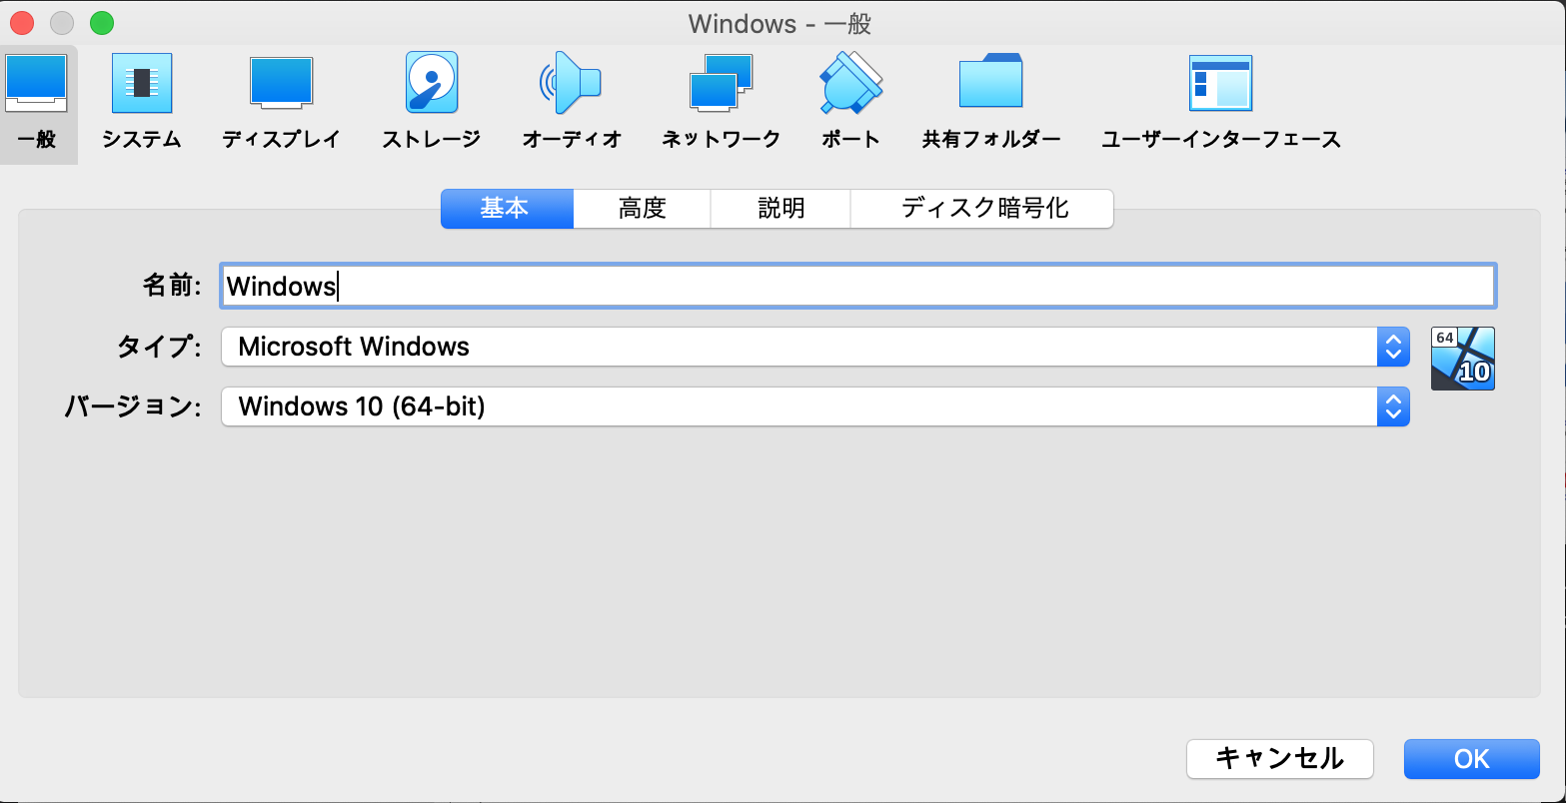Click the Windows 10 64-bit OS thumbnail icon
Screen dimensions: 1566x803
click(x=1462, y=358)
